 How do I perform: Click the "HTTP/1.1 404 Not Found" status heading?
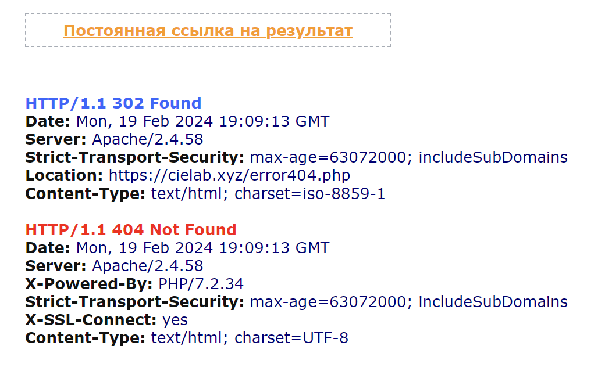pos(131,229)
